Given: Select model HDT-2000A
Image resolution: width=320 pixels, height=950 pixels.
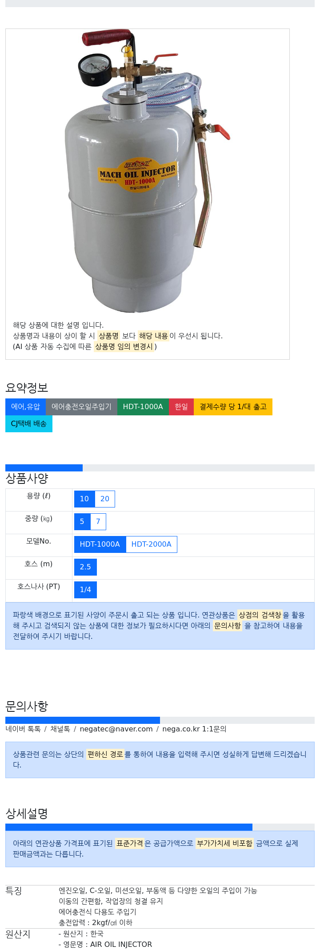Looking at the screenshot, I should [152, 544].
